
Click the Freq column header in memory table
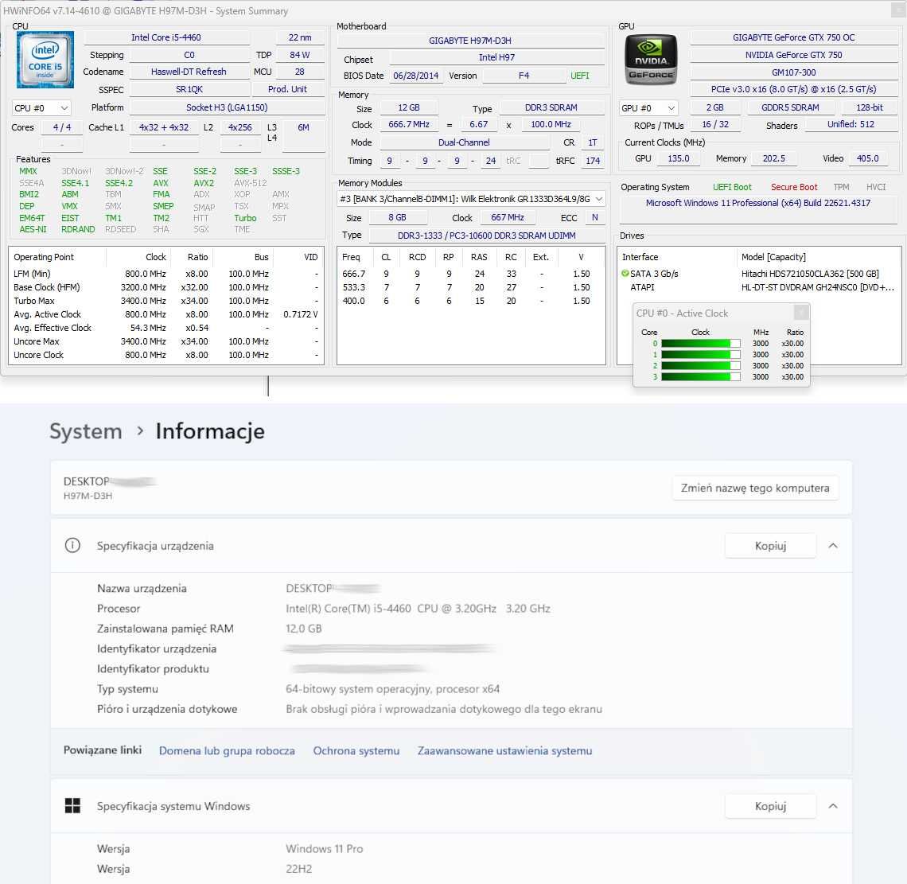[351, 257]
